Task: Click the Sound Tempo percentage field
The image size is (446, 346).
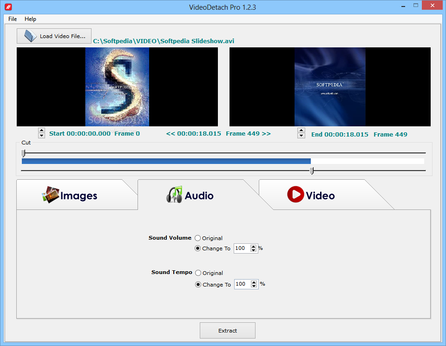Action: [x=243, y=284]
